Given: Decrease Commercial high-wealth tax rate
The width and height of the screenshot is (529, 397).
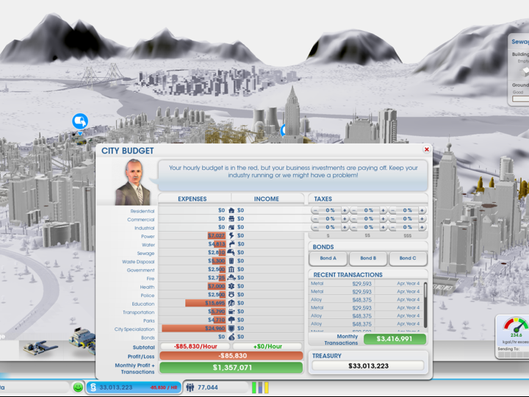Looking at the screenshot, I should pos(392,219).
